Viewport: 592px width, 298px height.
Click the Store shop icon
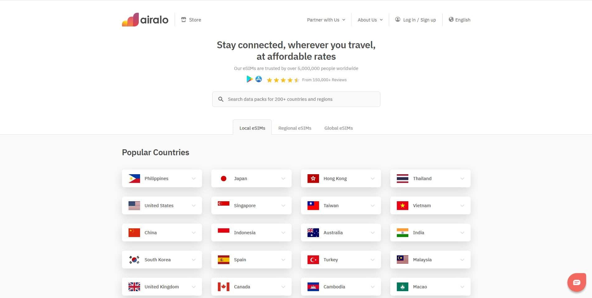click(184, 20)
